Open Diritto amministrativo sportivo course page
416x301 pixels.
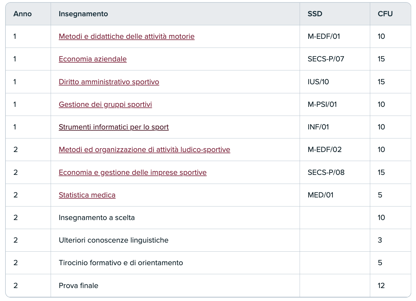point(109,82)
